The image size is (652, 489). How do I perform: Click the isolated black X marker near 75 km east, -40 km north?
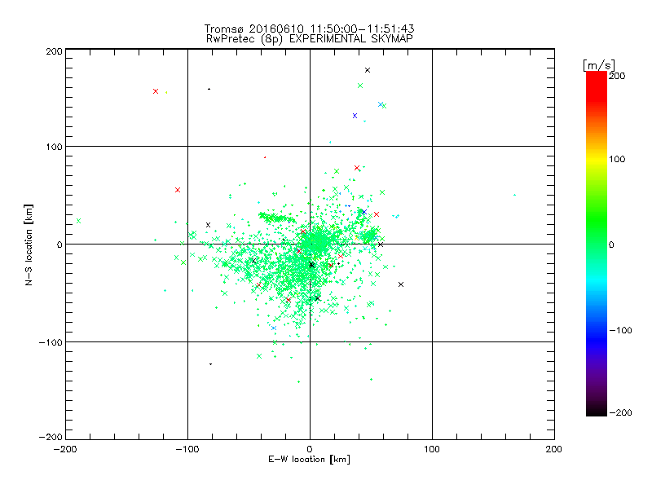401,284
